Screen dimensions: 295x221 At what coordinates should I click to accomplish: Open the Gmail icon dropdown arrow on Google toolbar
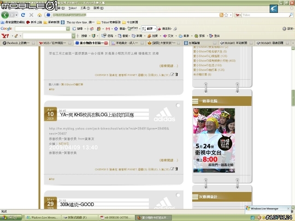click(112, 29)
